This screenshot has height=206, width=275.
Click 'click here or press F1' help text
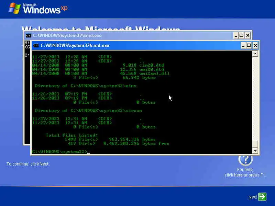point(245,175)
